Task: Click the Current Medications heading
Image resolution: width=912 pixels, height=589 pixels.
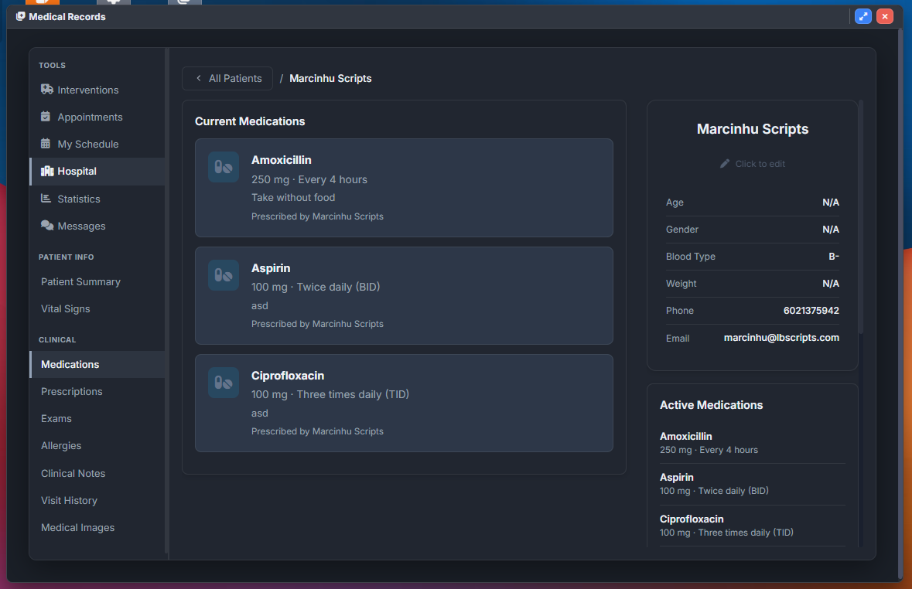Action: pos(250,121)
